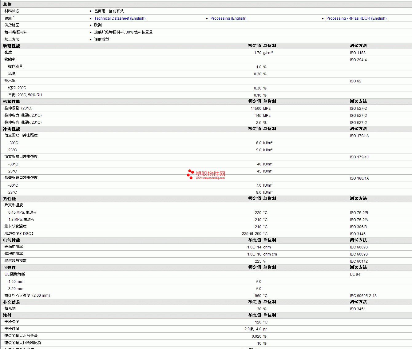Click the 'ISO 180/1A' test method
This screenshot has height=349, width=412.
359,178
